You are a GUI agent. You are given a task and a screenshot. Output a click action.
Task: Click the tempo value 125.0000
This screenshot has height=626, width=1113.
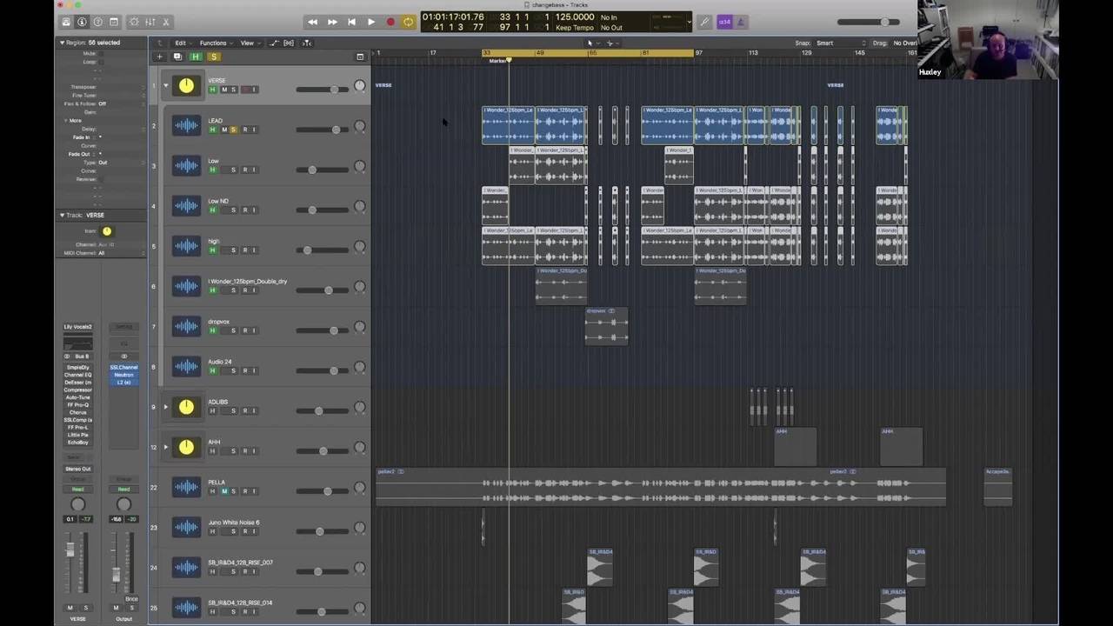coord(575,17)
